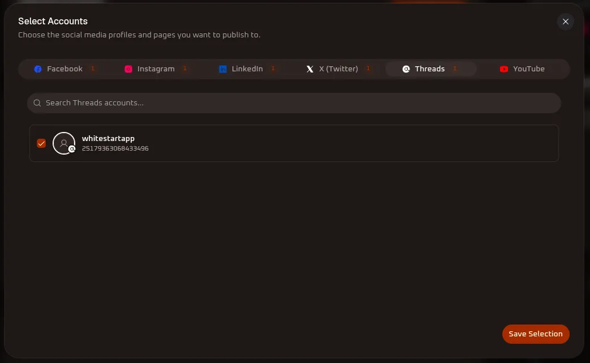Uncheck the whitestartapp account checkbox
The height and width of the screenshot is (363, 590).
41,143
